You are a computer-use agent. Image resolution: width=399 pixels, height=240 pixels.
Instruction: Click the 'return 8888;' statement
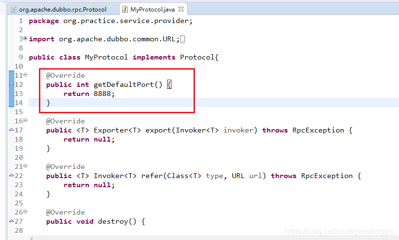point(89,94)
